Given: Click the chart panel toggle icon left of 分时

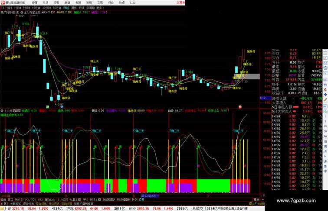Looking at the screenshot, I should pos(3,8).
